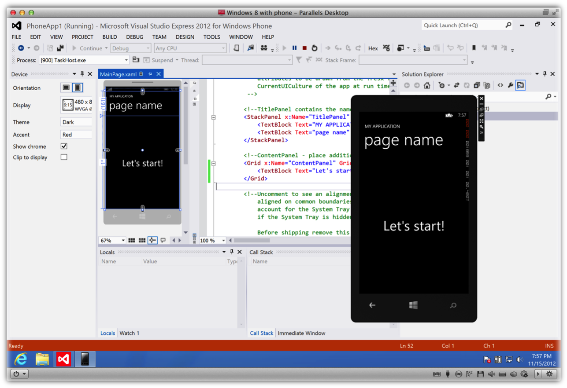567x388 pixels.
Task: Click View Code icon in Solution Explorer
Action: [x=500, y=85]
